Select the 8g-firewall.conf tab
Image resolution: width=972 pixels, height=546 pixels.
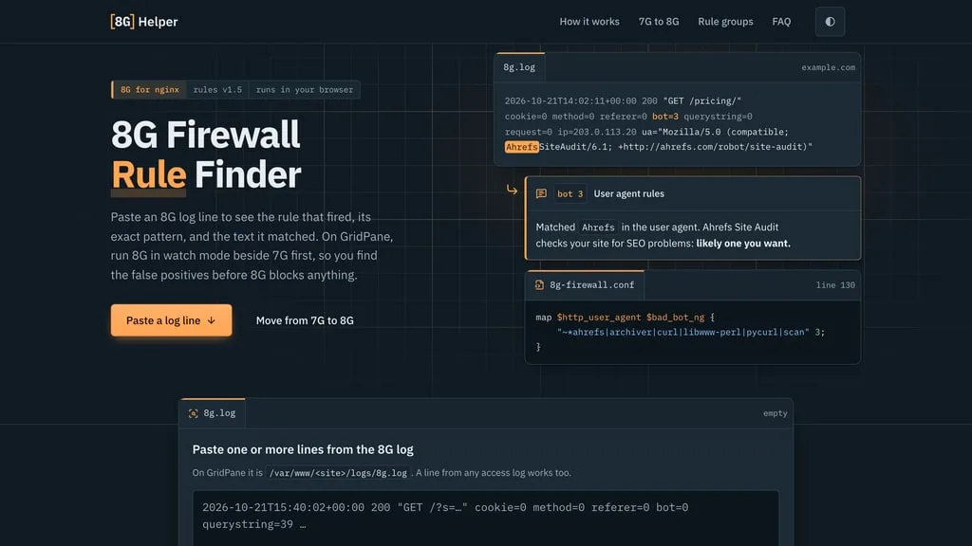pos(585,284)
